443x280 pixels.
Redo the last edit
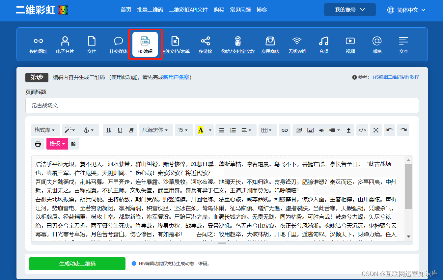[x=403, y=130]
